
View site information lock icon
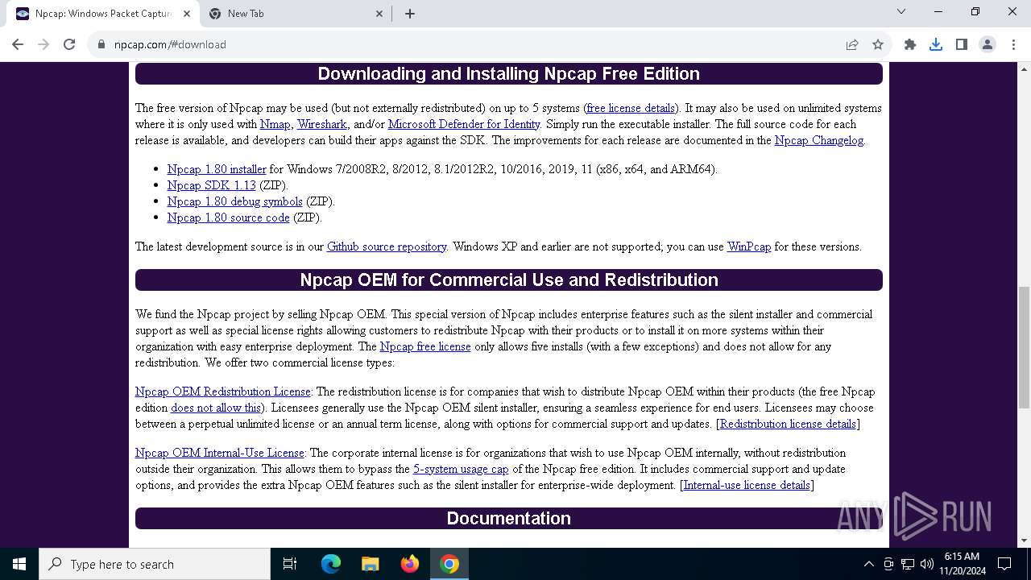pos(101,44)
